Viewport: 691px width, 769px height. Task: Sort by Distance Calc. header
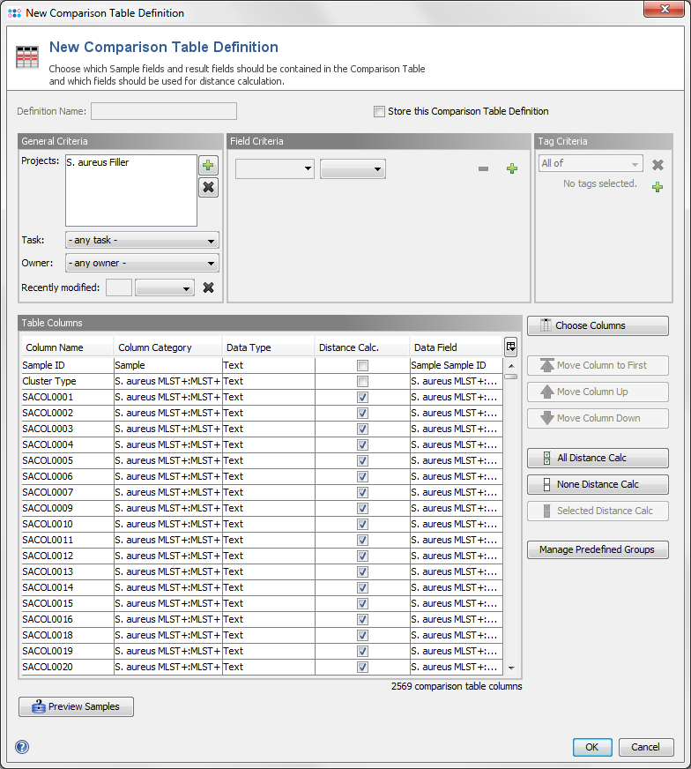tap(362, 347)
